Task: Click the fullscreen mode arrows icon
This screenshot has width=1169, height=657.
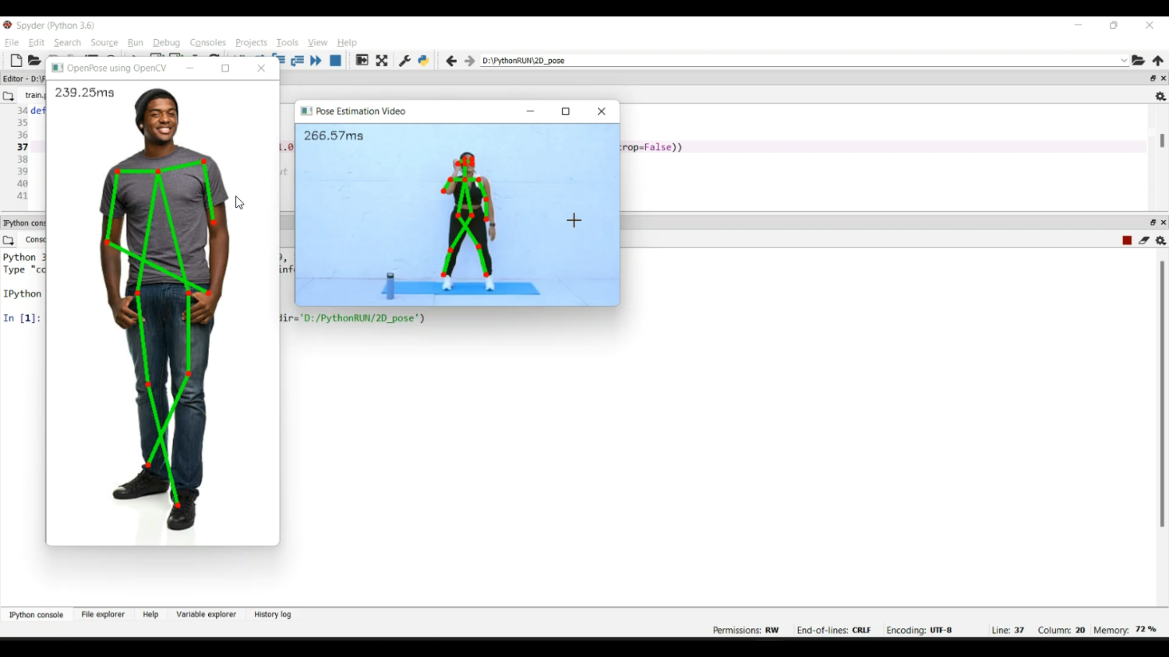Action: tap(382, 61)
